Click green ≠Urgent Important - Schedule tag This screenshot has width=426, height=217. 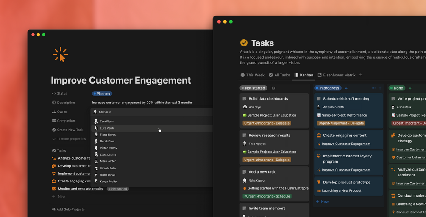[267, 196]
